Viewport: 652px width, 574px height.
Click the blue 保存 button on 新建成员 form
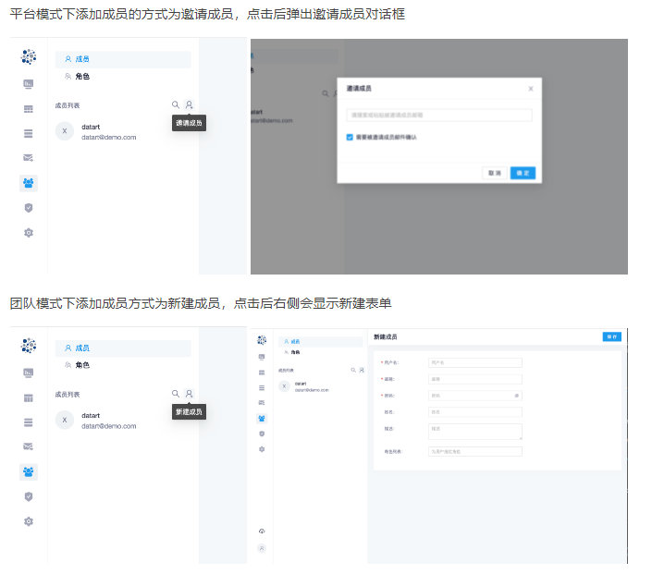611,336
